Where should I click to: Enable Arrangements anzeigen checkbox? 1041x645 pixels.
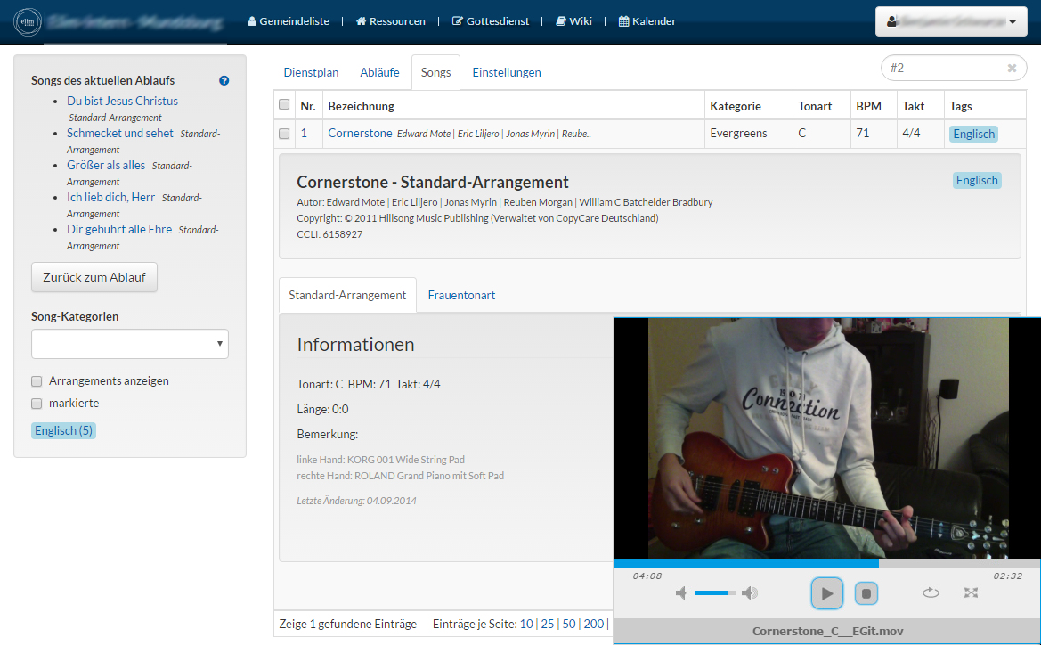point(37,381)
